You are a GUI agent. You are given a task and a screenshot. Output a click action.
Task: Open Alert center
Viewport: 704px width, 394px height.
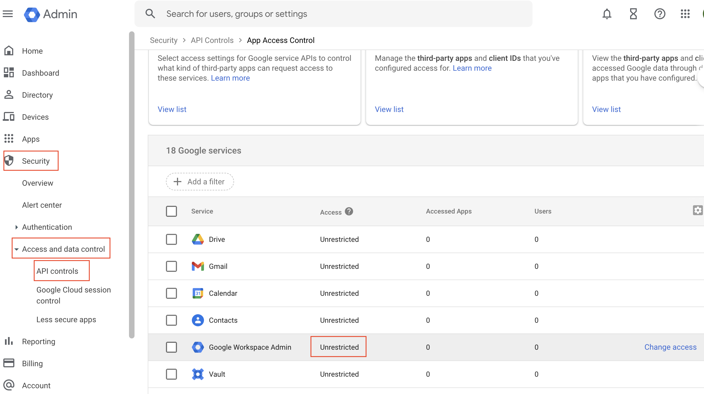[42, 205]
